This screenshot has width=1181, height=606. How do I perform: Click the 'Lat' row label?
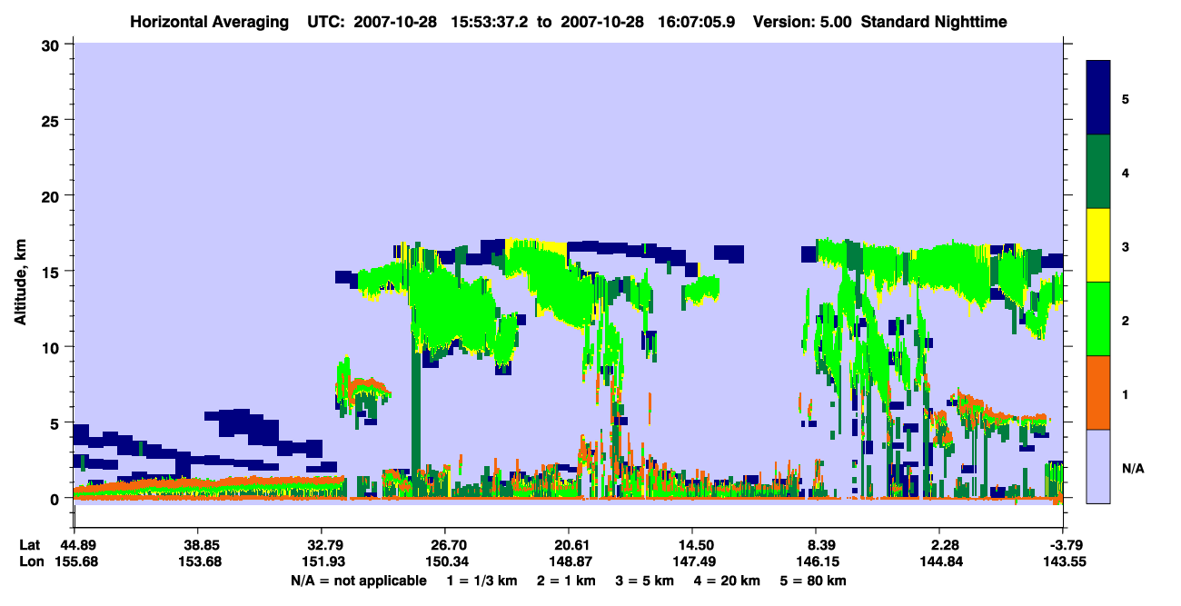coord(30,544)
